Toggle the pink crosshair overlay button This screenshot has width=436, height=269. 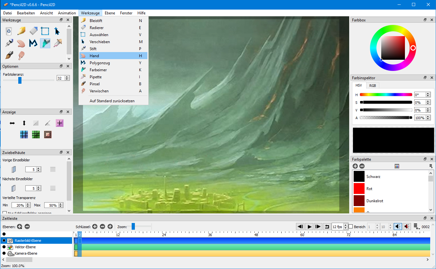pyautogui.click(x=60, y=123)
